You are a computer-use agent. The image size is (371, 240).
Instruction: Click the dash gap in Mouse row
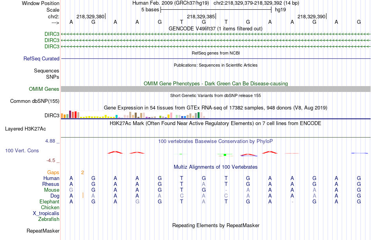pyautogui.click(x=226, y=190)
